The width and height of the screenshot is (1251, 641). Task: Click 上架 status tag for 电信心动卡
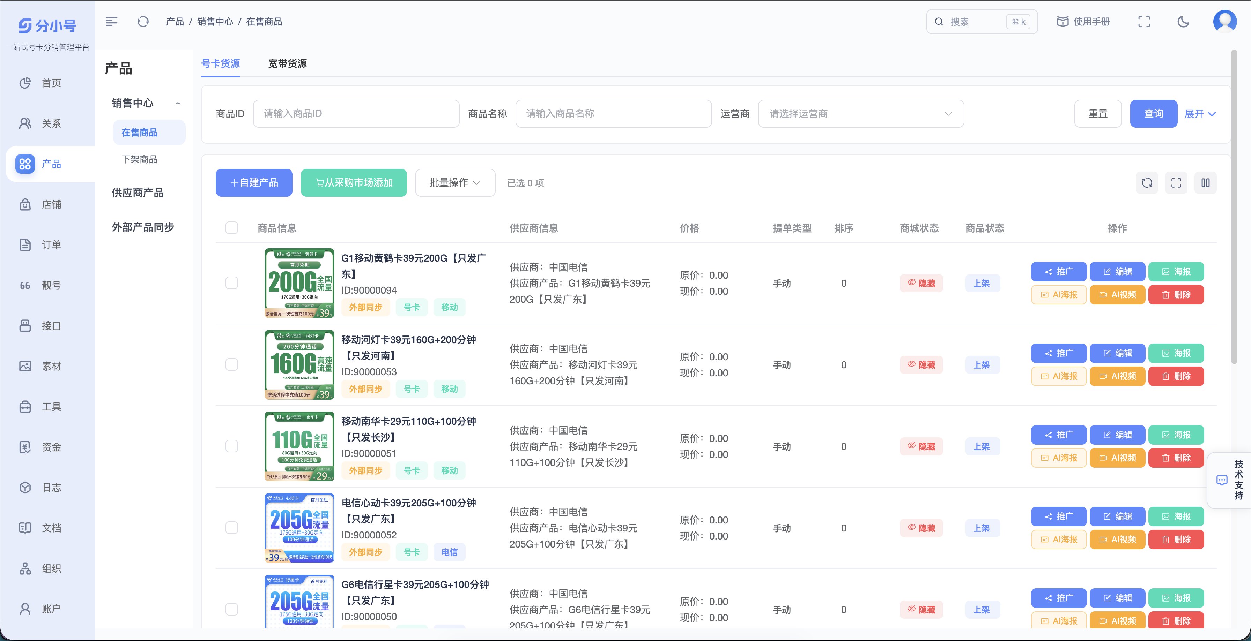pos(983,527)
